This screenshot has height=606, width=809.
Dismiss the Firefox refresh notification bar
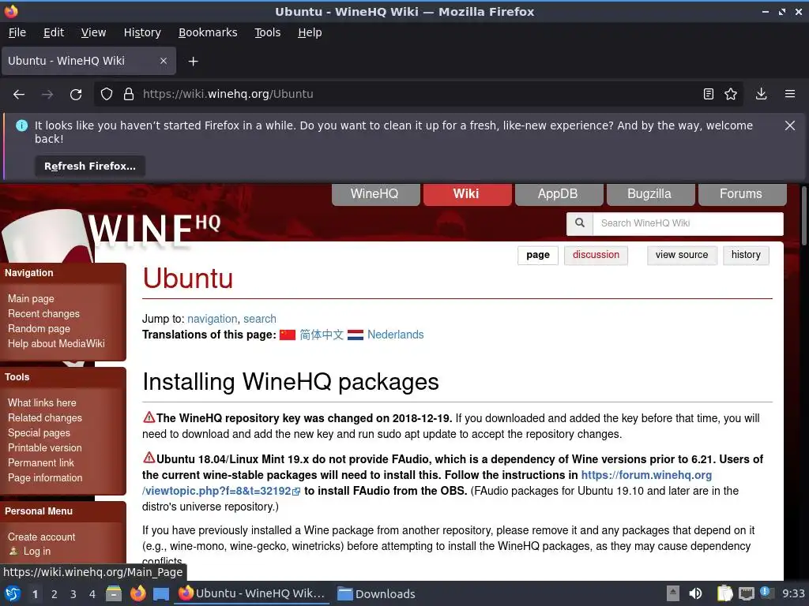(789, 125)
